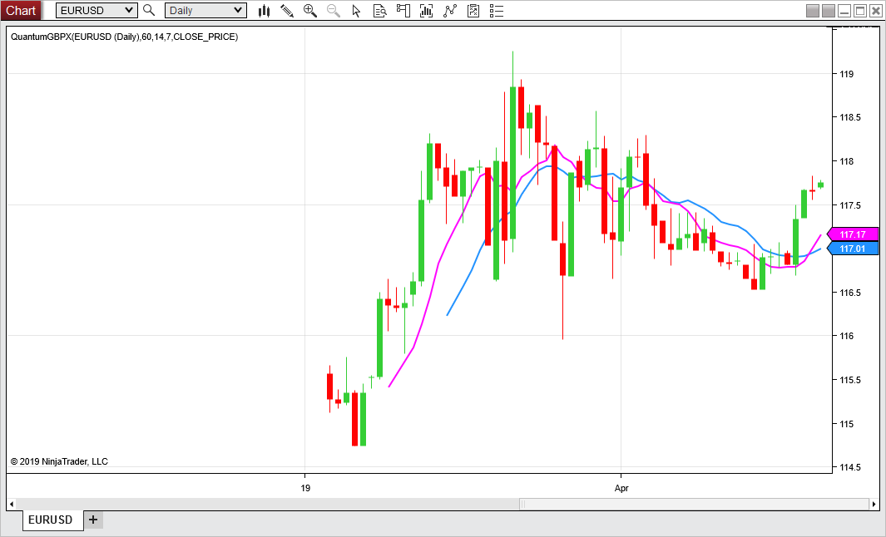Open the indicators icon

coord(450,10)
